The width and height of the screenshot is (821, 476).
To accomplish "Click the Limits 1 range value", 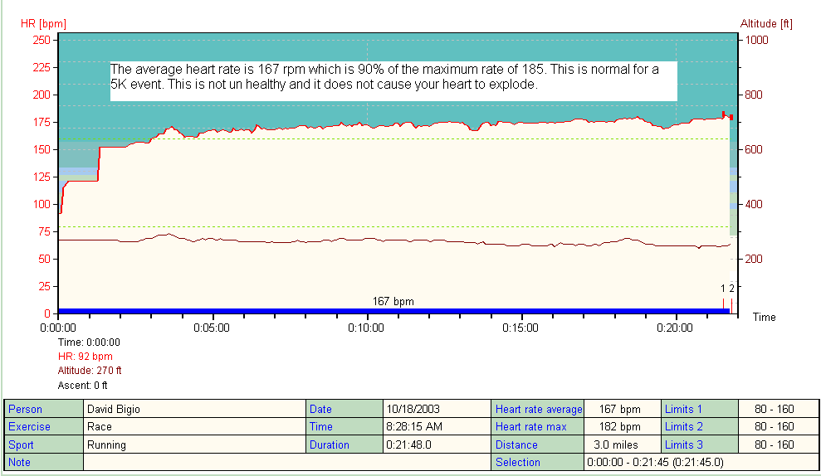I will click(776, 409).
